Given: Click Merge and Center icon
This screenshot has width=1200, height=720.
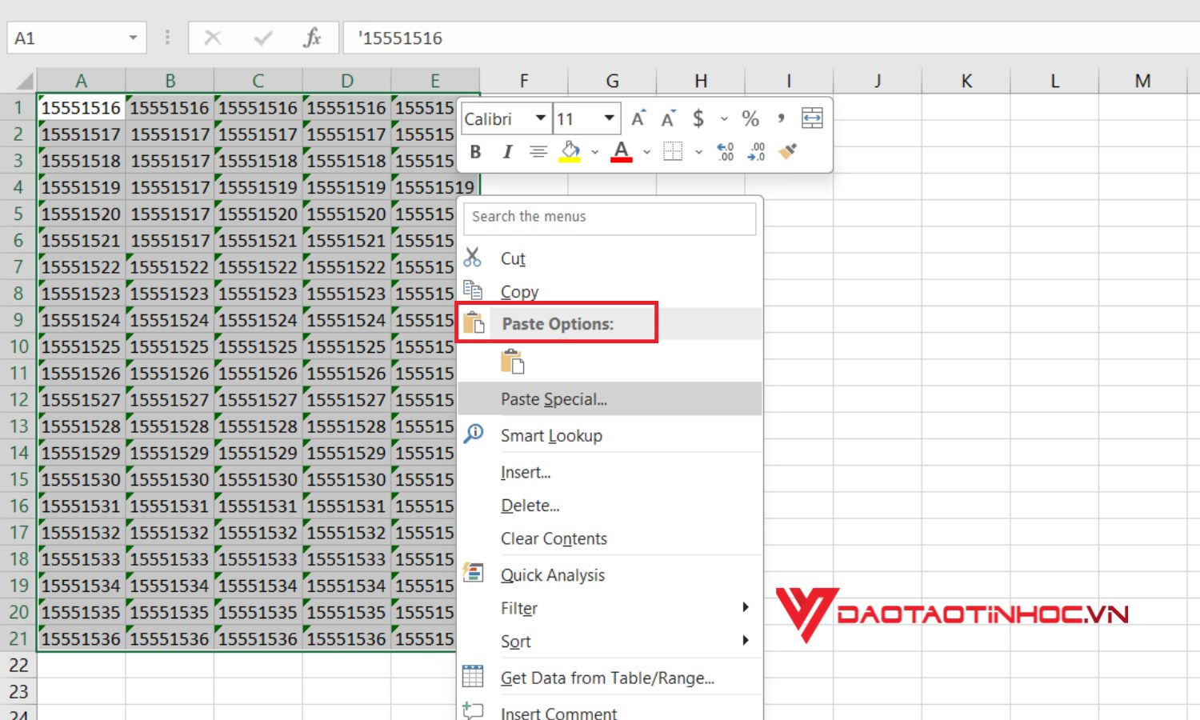Looking at the screenshot, I should 812,118.
